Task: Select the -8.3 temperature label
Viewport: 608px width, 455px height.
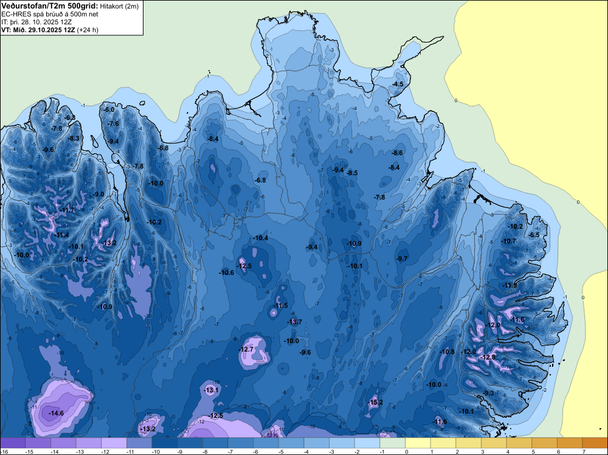Action: click(x=74, y=138)
